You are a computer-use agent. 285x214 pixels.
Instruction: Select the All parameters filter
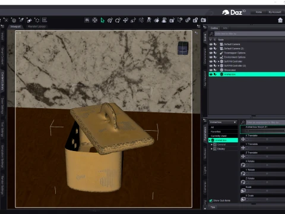[x=223, y=127]
